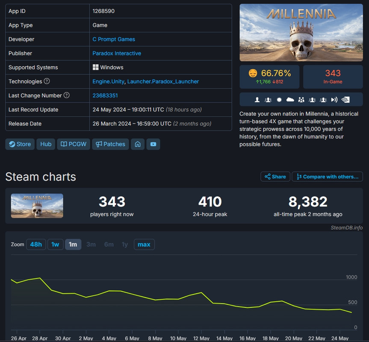Open the homepage via house icon button

pos(138,144)
